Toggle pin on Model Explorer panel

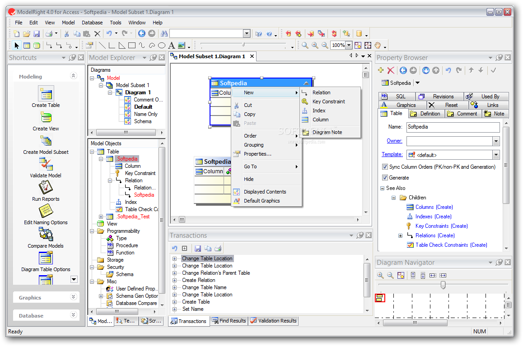[x=153, y=58]
